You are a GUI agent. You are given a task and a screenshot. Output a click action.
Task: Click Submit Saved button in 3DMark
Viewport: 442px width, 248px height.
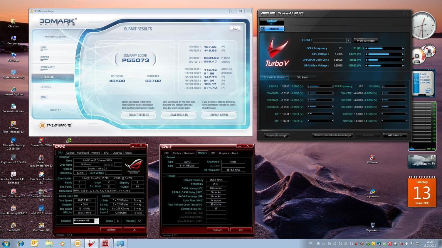[219, 115]
